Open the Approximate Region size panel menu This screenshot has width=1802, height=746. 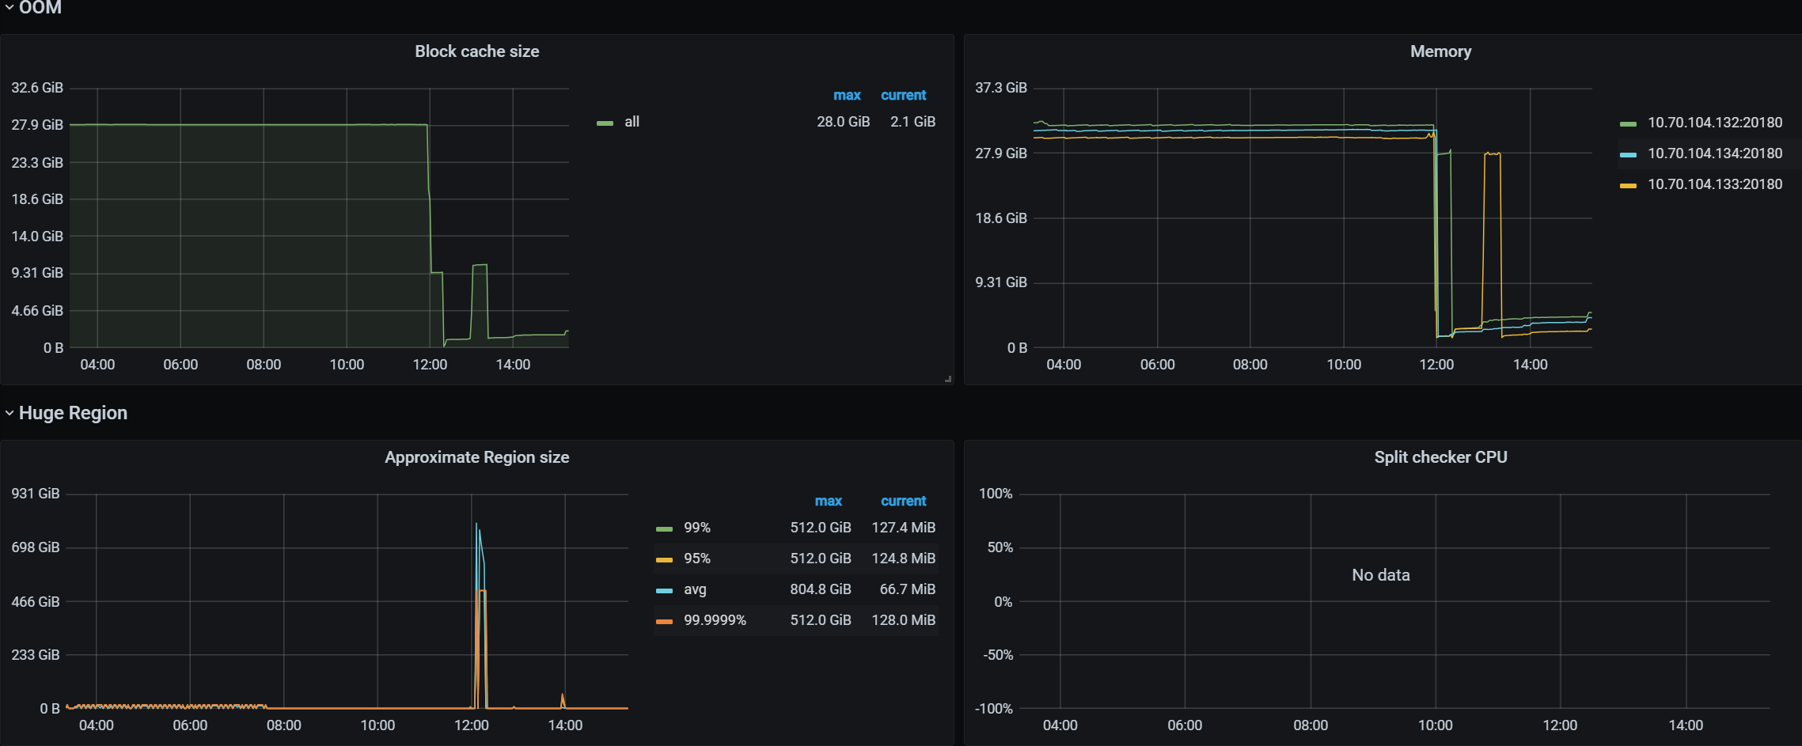[476, 457]
